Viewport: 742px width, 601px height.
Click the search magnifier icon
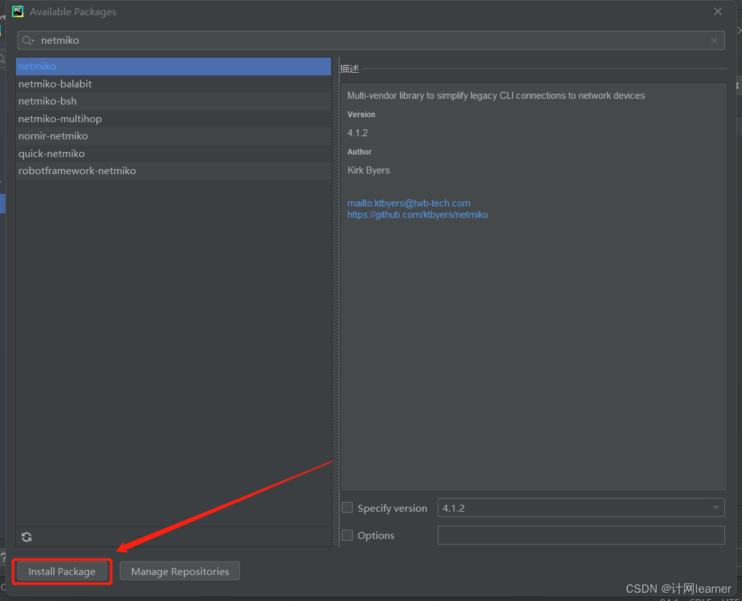(x=27, y=41)
